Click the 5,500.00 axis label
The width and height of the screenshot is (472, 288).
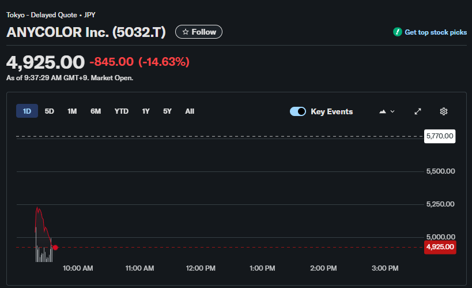click(440, 171)
